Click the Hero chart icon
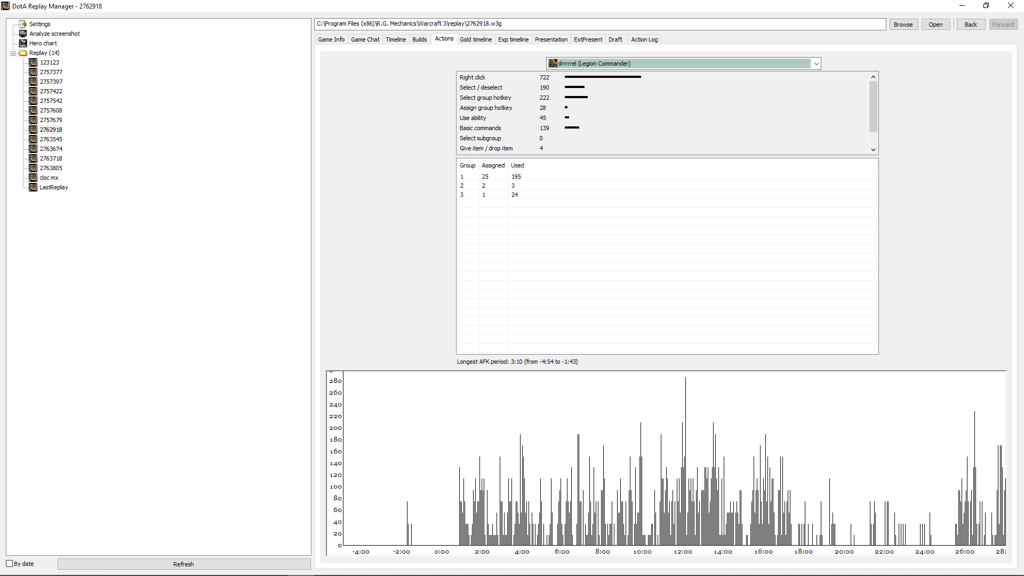 23,43
